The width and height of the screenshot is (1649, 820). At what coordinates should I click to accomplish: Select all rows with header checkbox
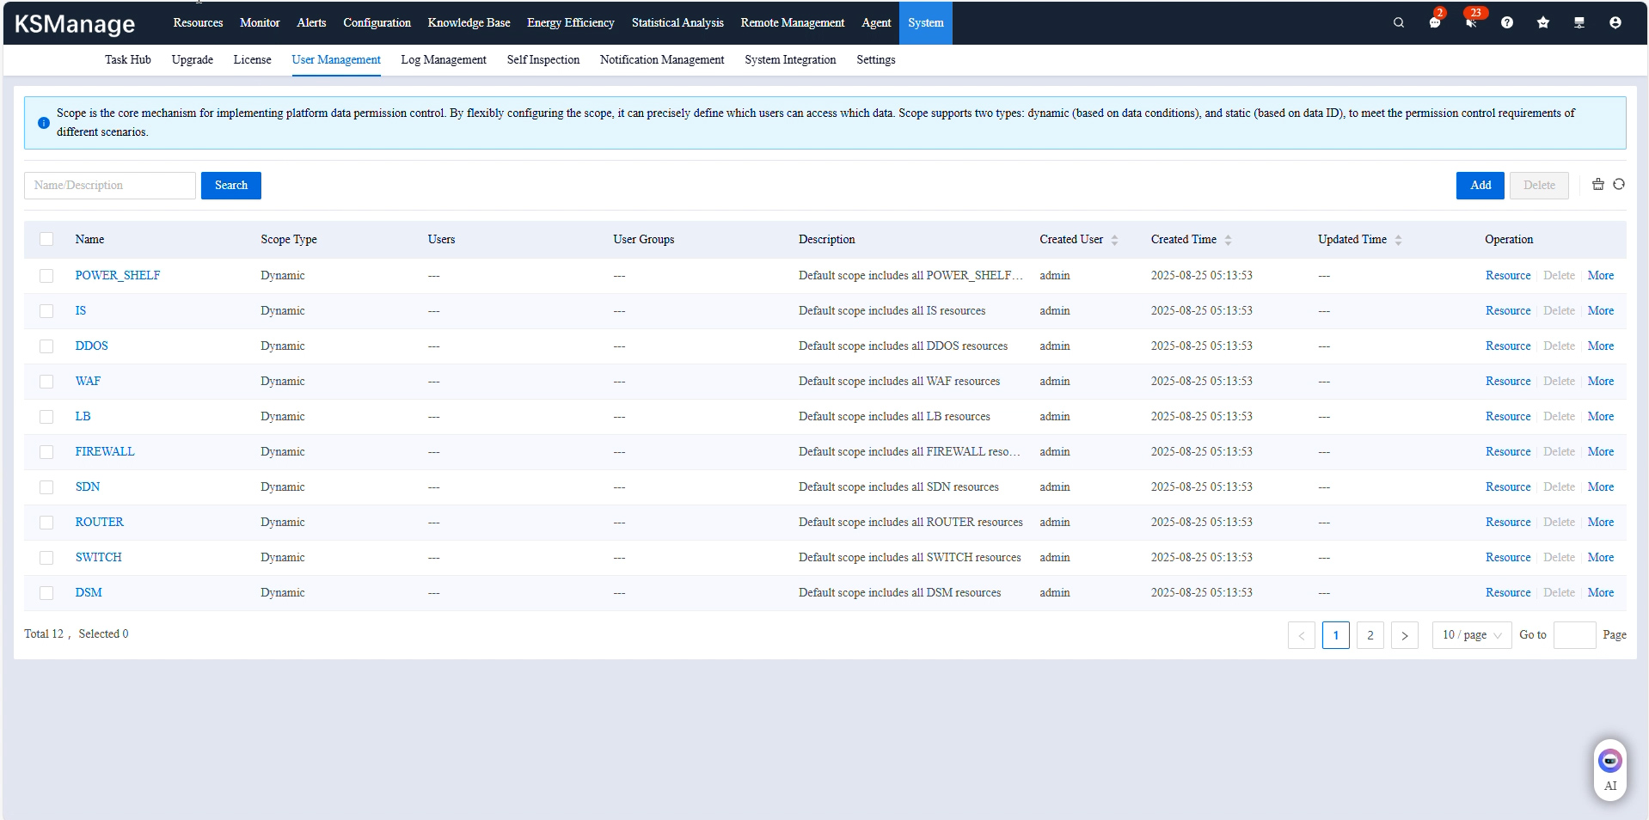[46, 240]
